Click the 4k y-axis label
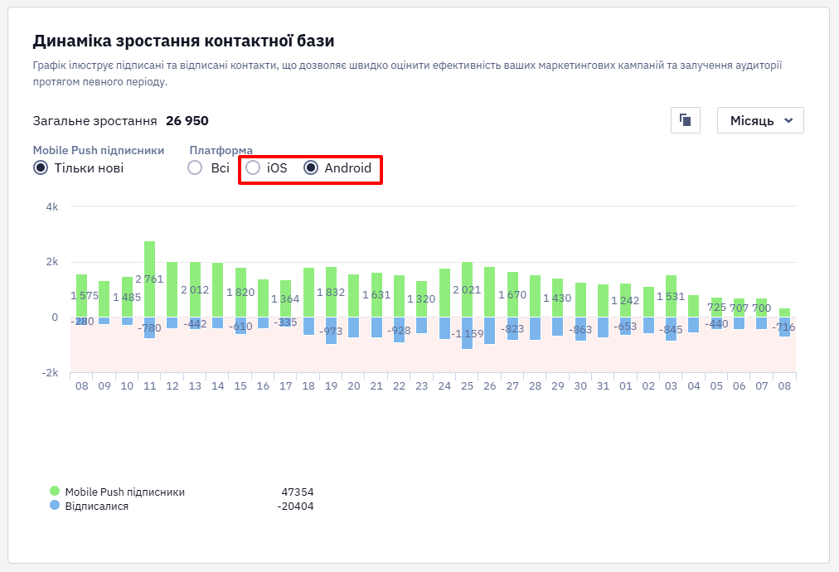 pyautogui.click(x=52, y=206)
